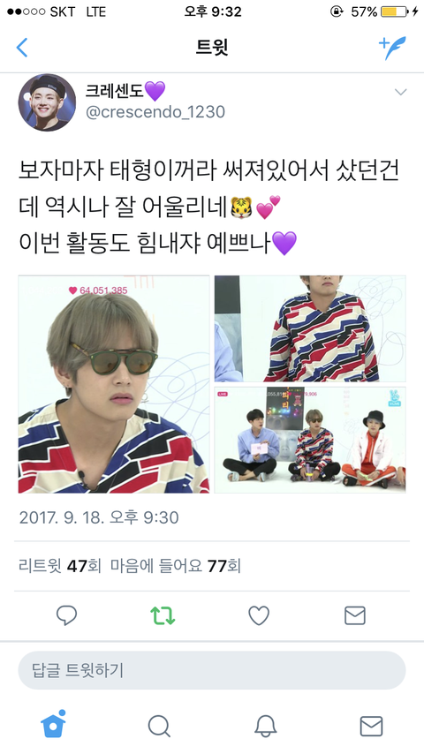Open @crescendo_1230 username link
This screenshot has width=424, height=754.
pyautogui.click(x=155, y=112)
